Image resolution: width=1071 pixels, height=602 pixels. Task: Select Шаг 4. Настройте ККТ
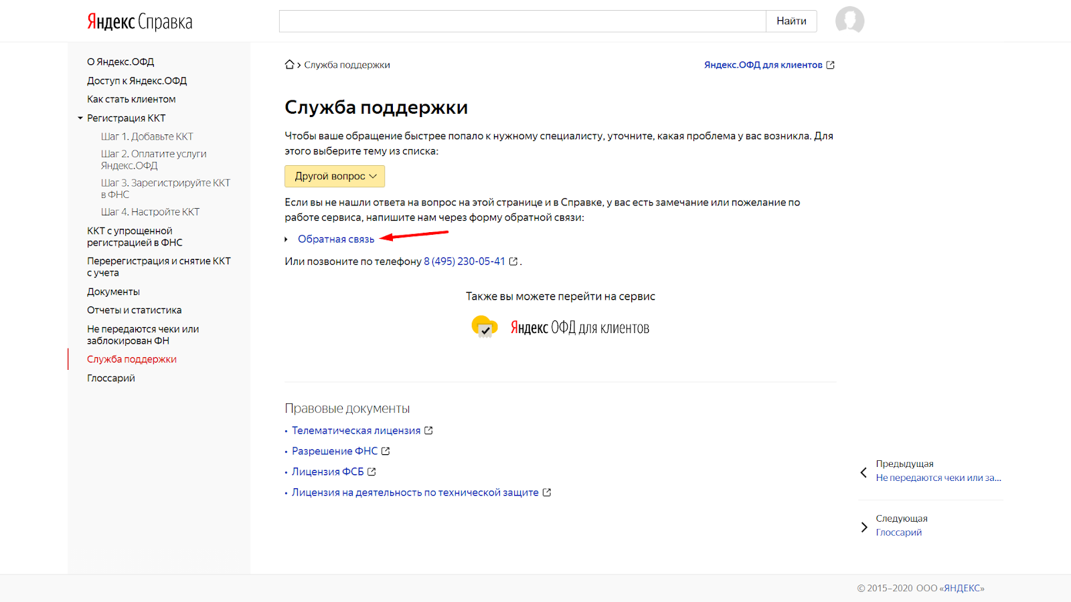pyautogui.click(x=150, y=212)
